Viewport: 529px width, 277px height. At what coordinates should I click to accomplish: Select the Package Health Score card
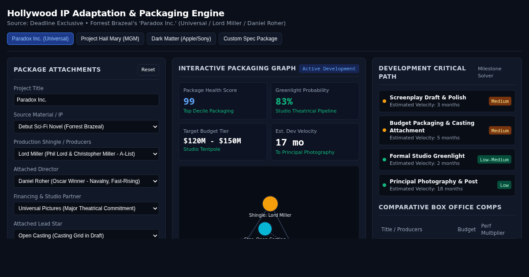pyautogui.click(x=223, y=101)
